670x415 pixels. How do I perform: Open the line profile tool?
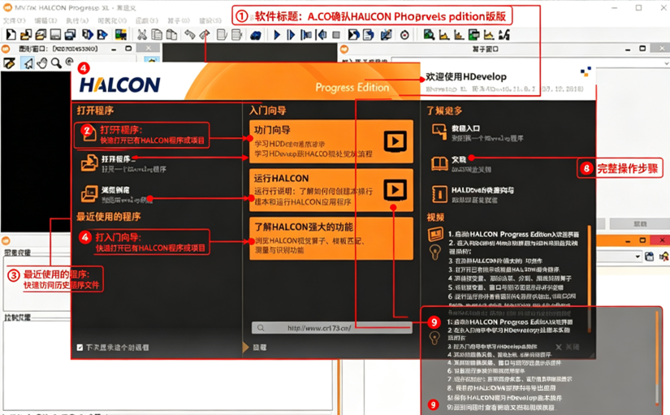coord(489,35)
